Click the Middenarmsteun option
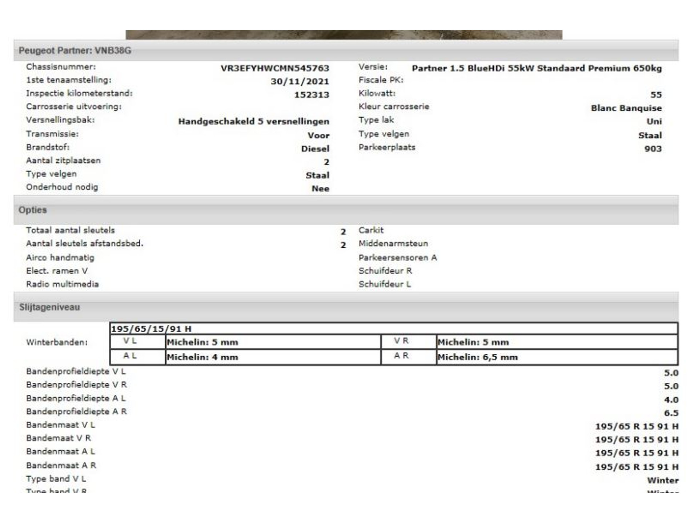Screen dimensions: 698x523 click(x=393, y=244)
